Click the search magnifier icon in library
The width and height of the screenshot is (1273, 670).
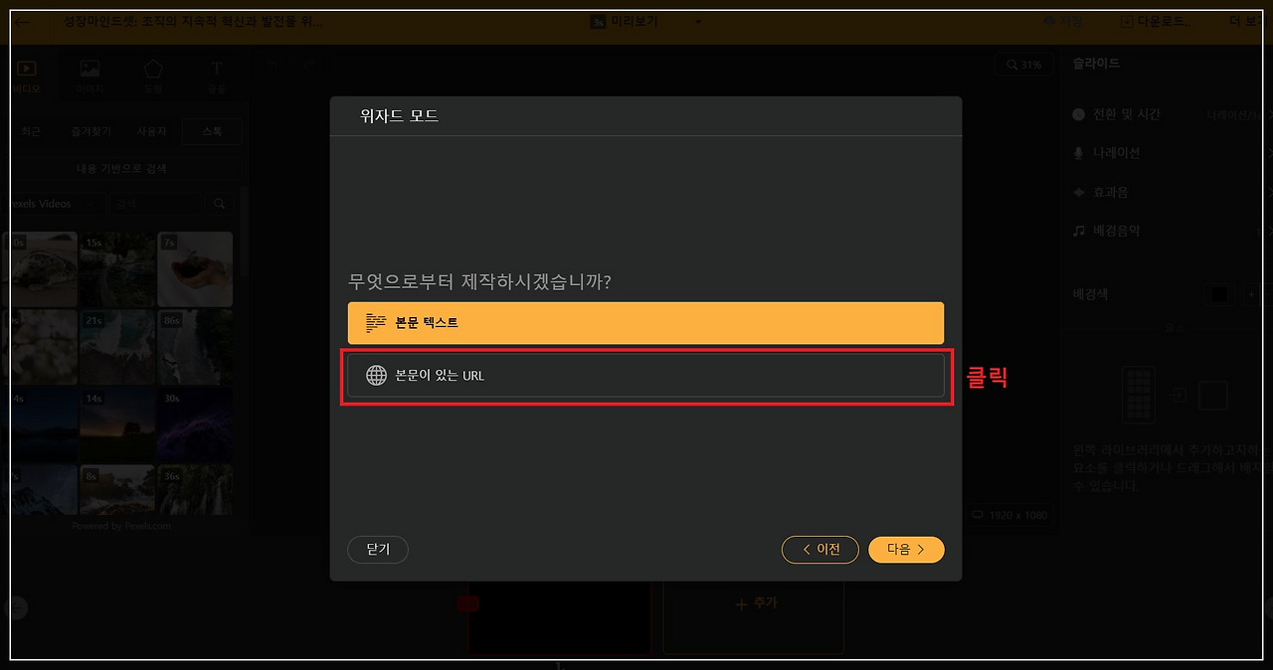click(220, 204)
